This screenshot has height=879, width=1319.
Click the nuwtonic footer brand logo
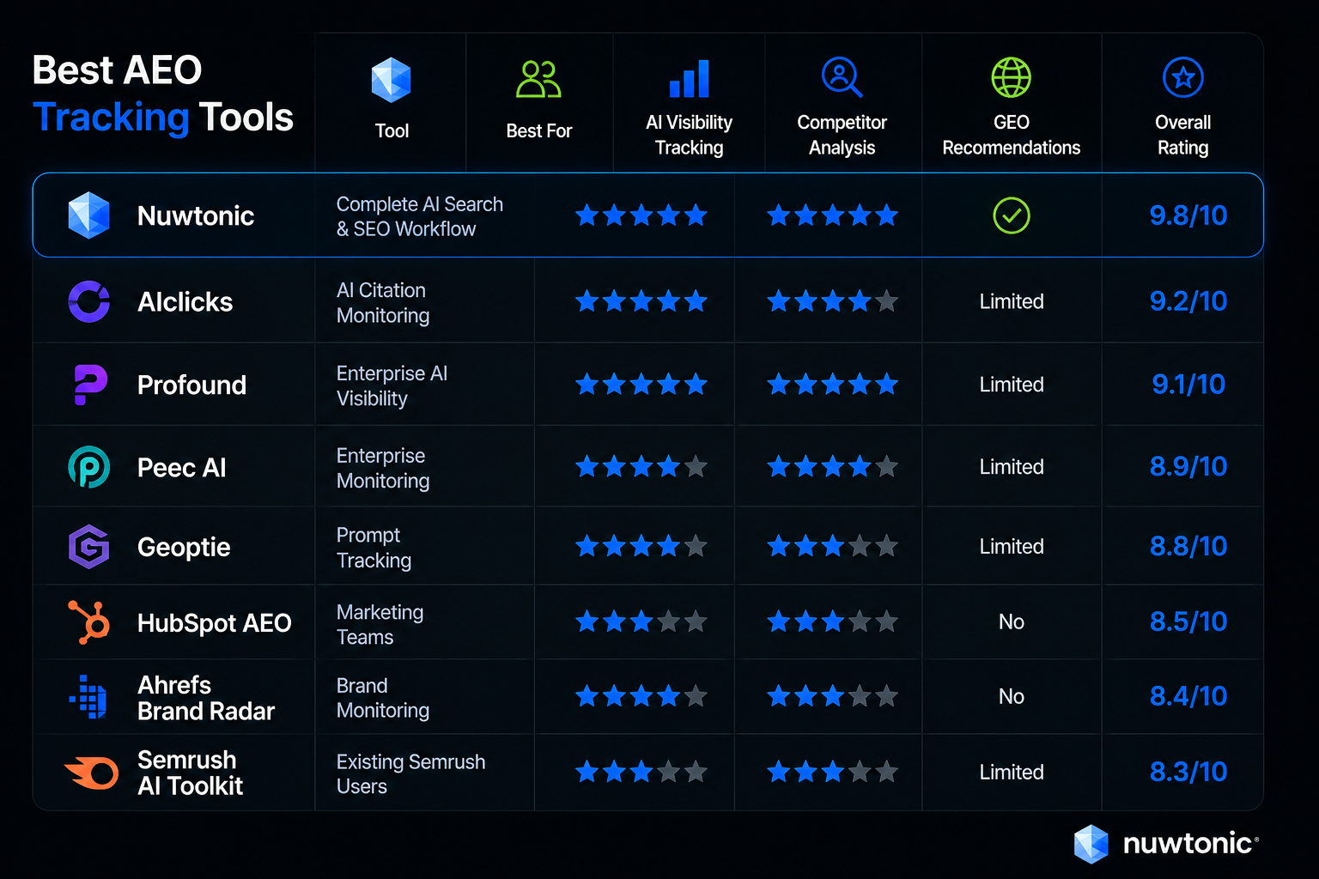point(1166,844)
